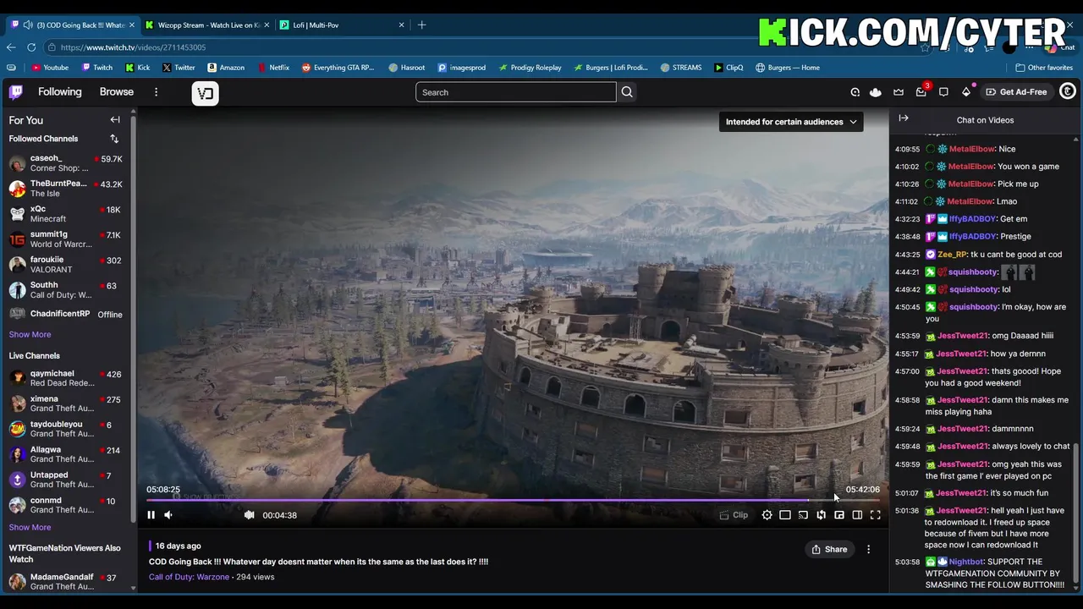This screenshot has height=609, width=1083.
Task: Open a new browser tab
Action: tap(421, 25)
